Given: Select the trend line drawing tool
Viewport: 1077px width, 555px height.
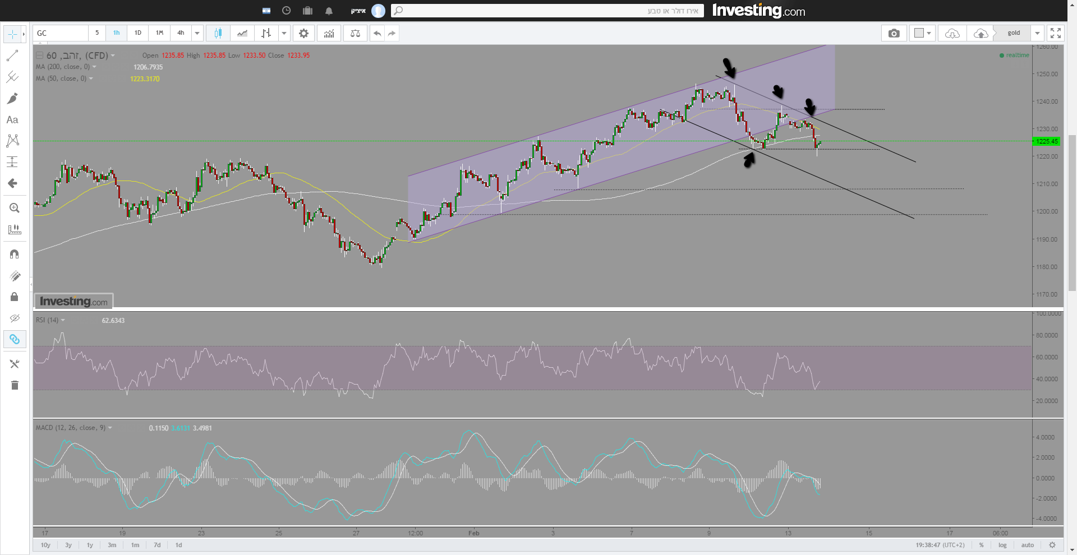Looking at the screenshot, I should pyautogui.click(x=12, y=55).
